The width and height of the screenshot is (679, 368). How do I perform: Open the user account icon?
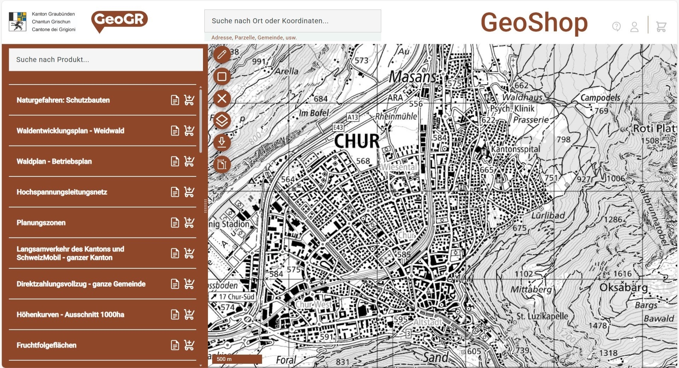634,26
